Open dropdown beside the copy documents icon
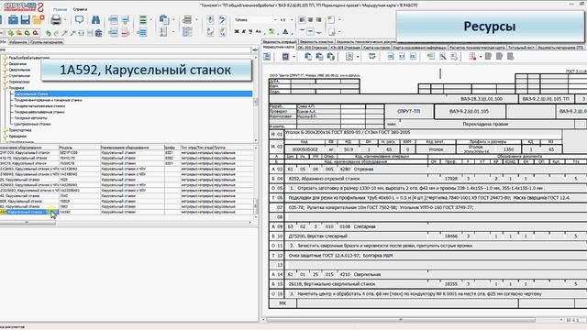 (x=173, y=20)
